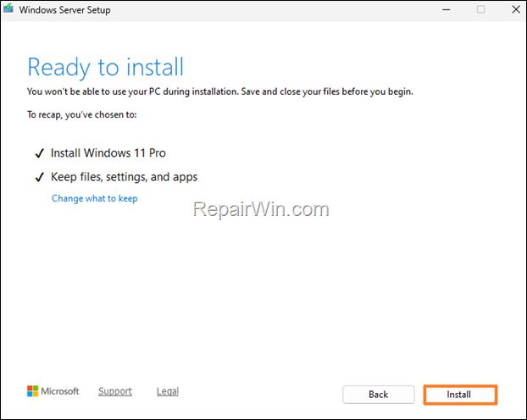Click the text 'Install Windows 11 Pro'
Viewport: 527px width, 420px height.
(x=108, y=153)
